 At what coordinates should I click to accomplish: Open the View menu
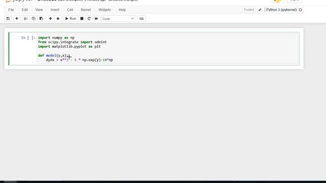coord(39,10)
